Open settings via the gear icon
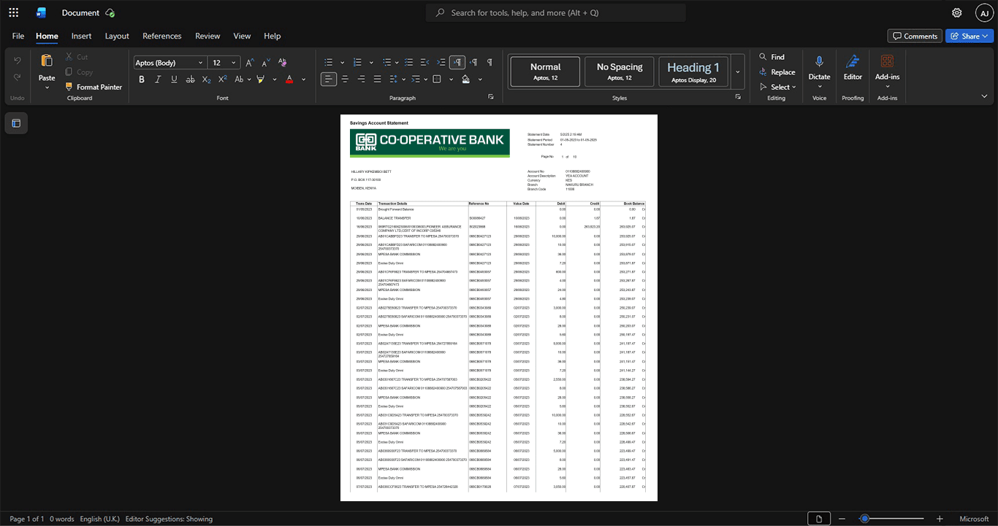The image size is (998, 526). [956, 12]
